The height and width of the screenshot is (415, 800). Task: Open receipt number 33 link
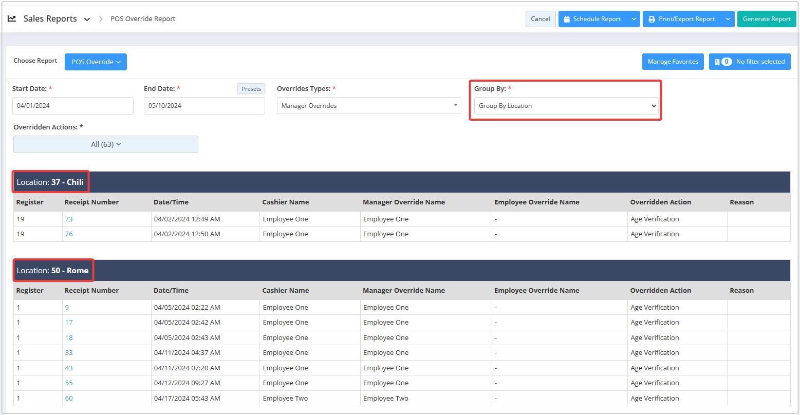tap(69, 352)
